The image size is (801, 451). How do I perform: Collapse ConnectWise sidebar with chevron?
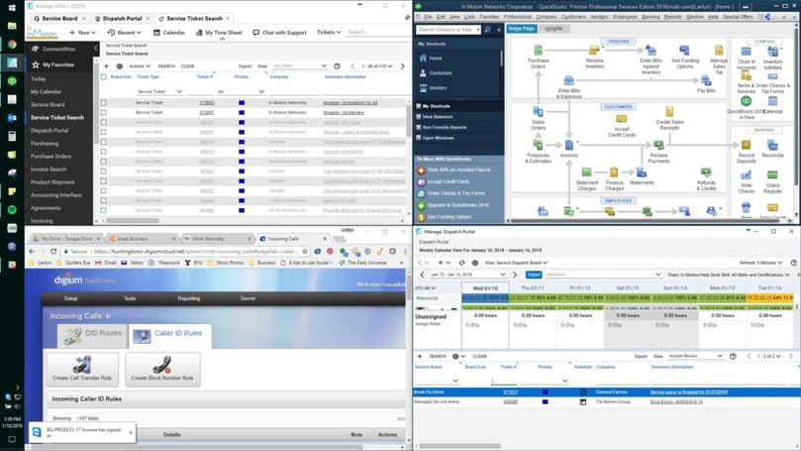pyautogui.click(x=95, y=49)
